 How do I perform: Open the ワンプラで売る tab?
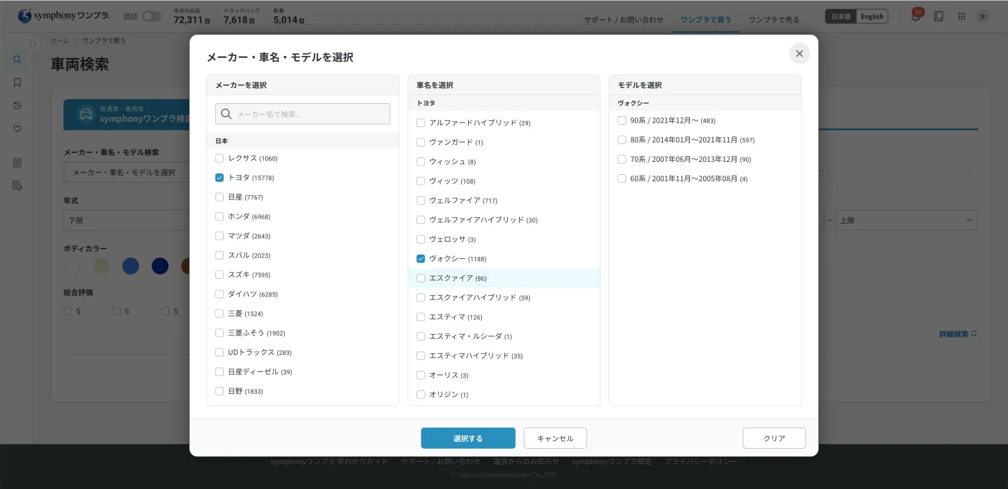click(x=774, y=20)
